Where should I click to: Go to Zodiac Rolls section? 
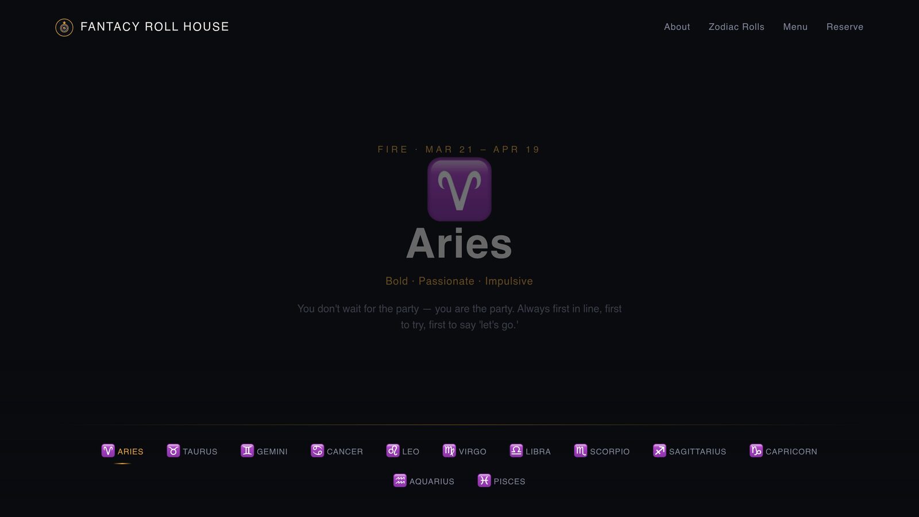(x=736, y=27)
